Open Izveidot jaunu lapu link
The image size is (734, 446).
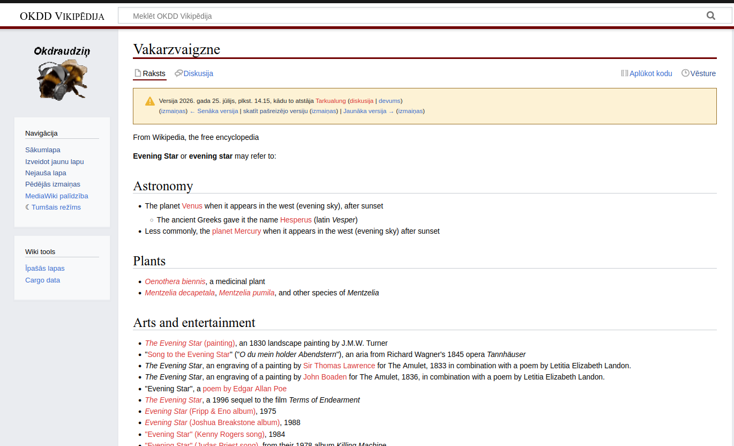55,162
